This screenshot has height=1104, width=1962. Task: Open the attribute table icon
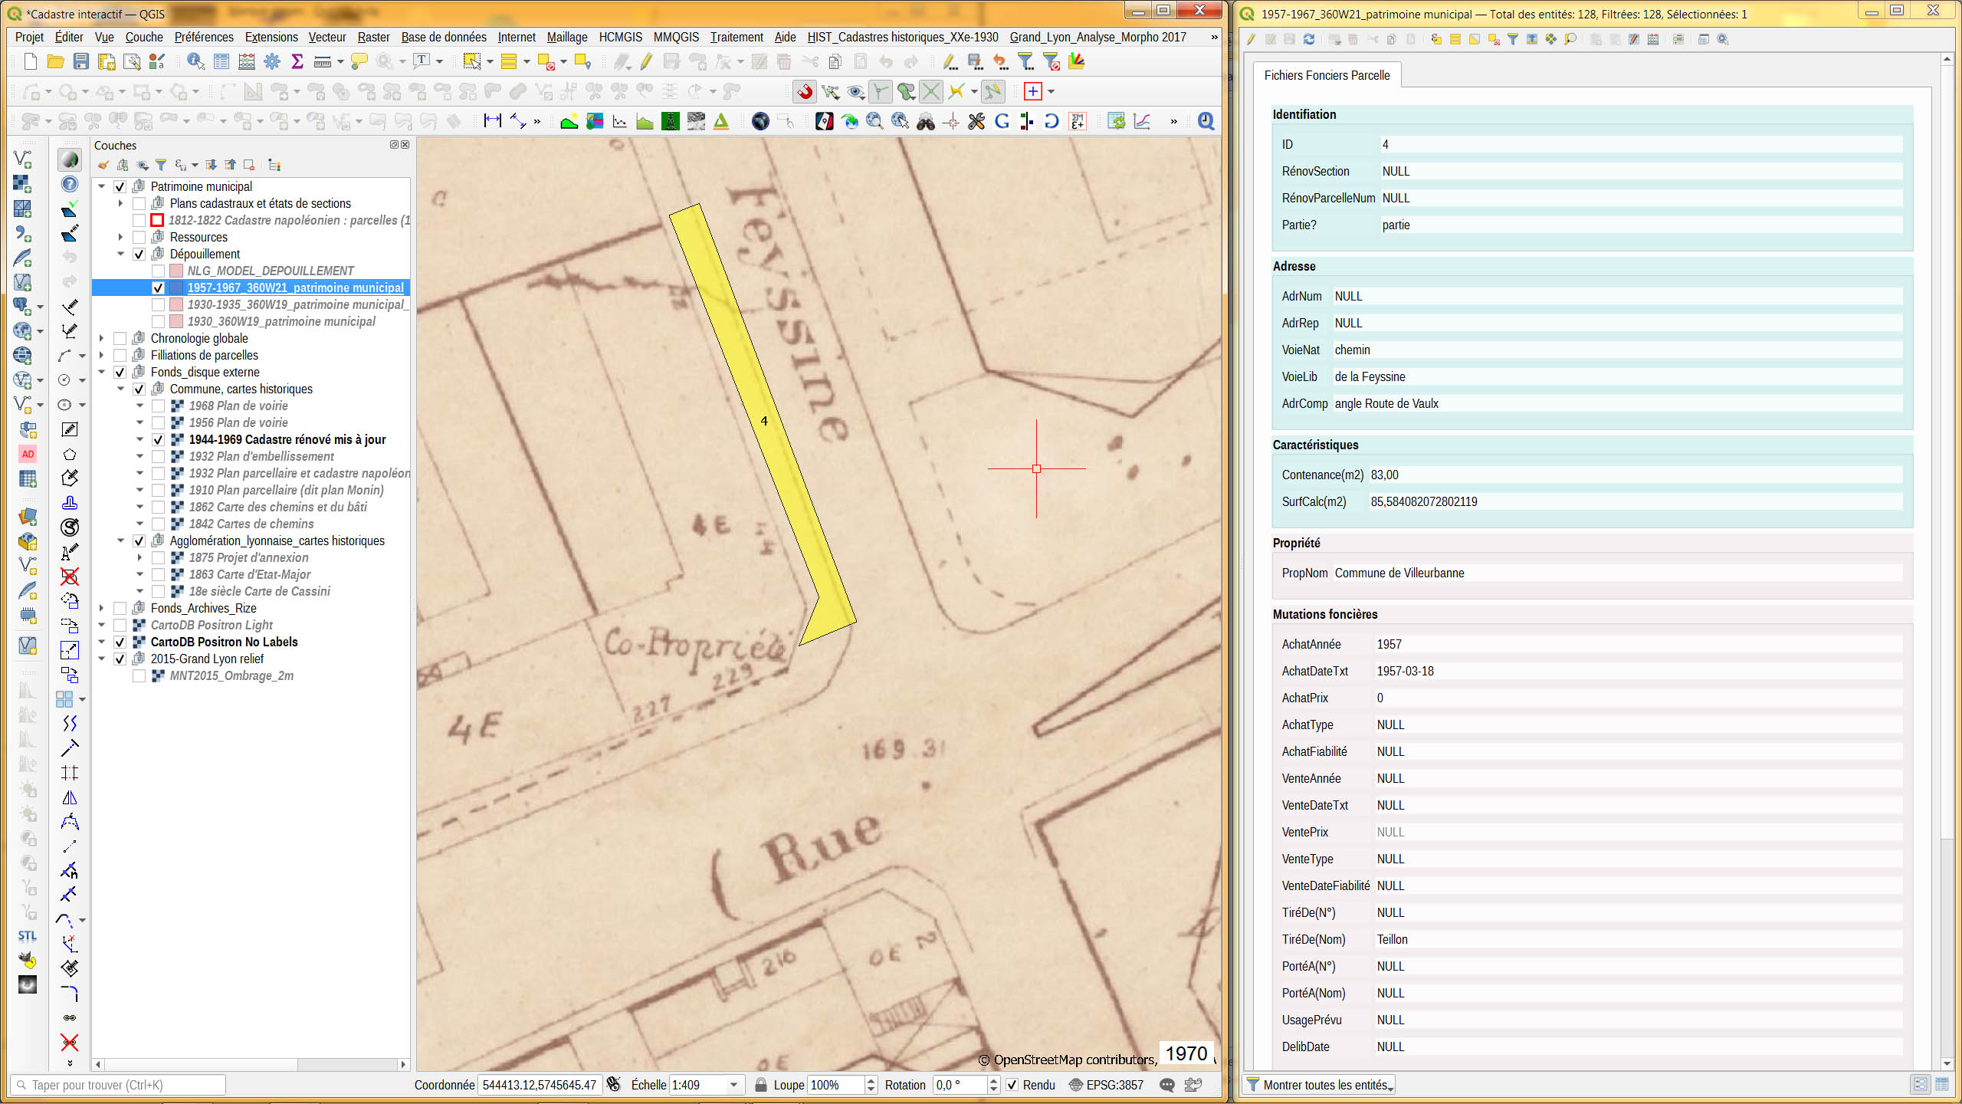coord(221,61)
